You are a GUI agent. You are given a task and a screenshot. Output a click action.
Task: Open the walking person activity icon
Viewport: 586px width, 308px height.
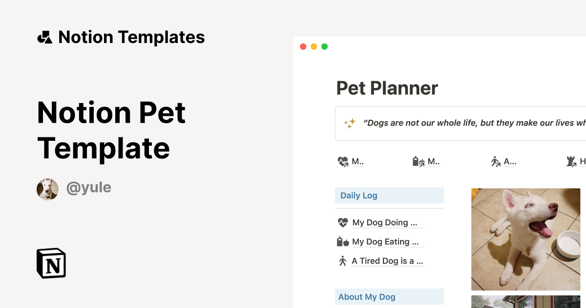(496, 161)
